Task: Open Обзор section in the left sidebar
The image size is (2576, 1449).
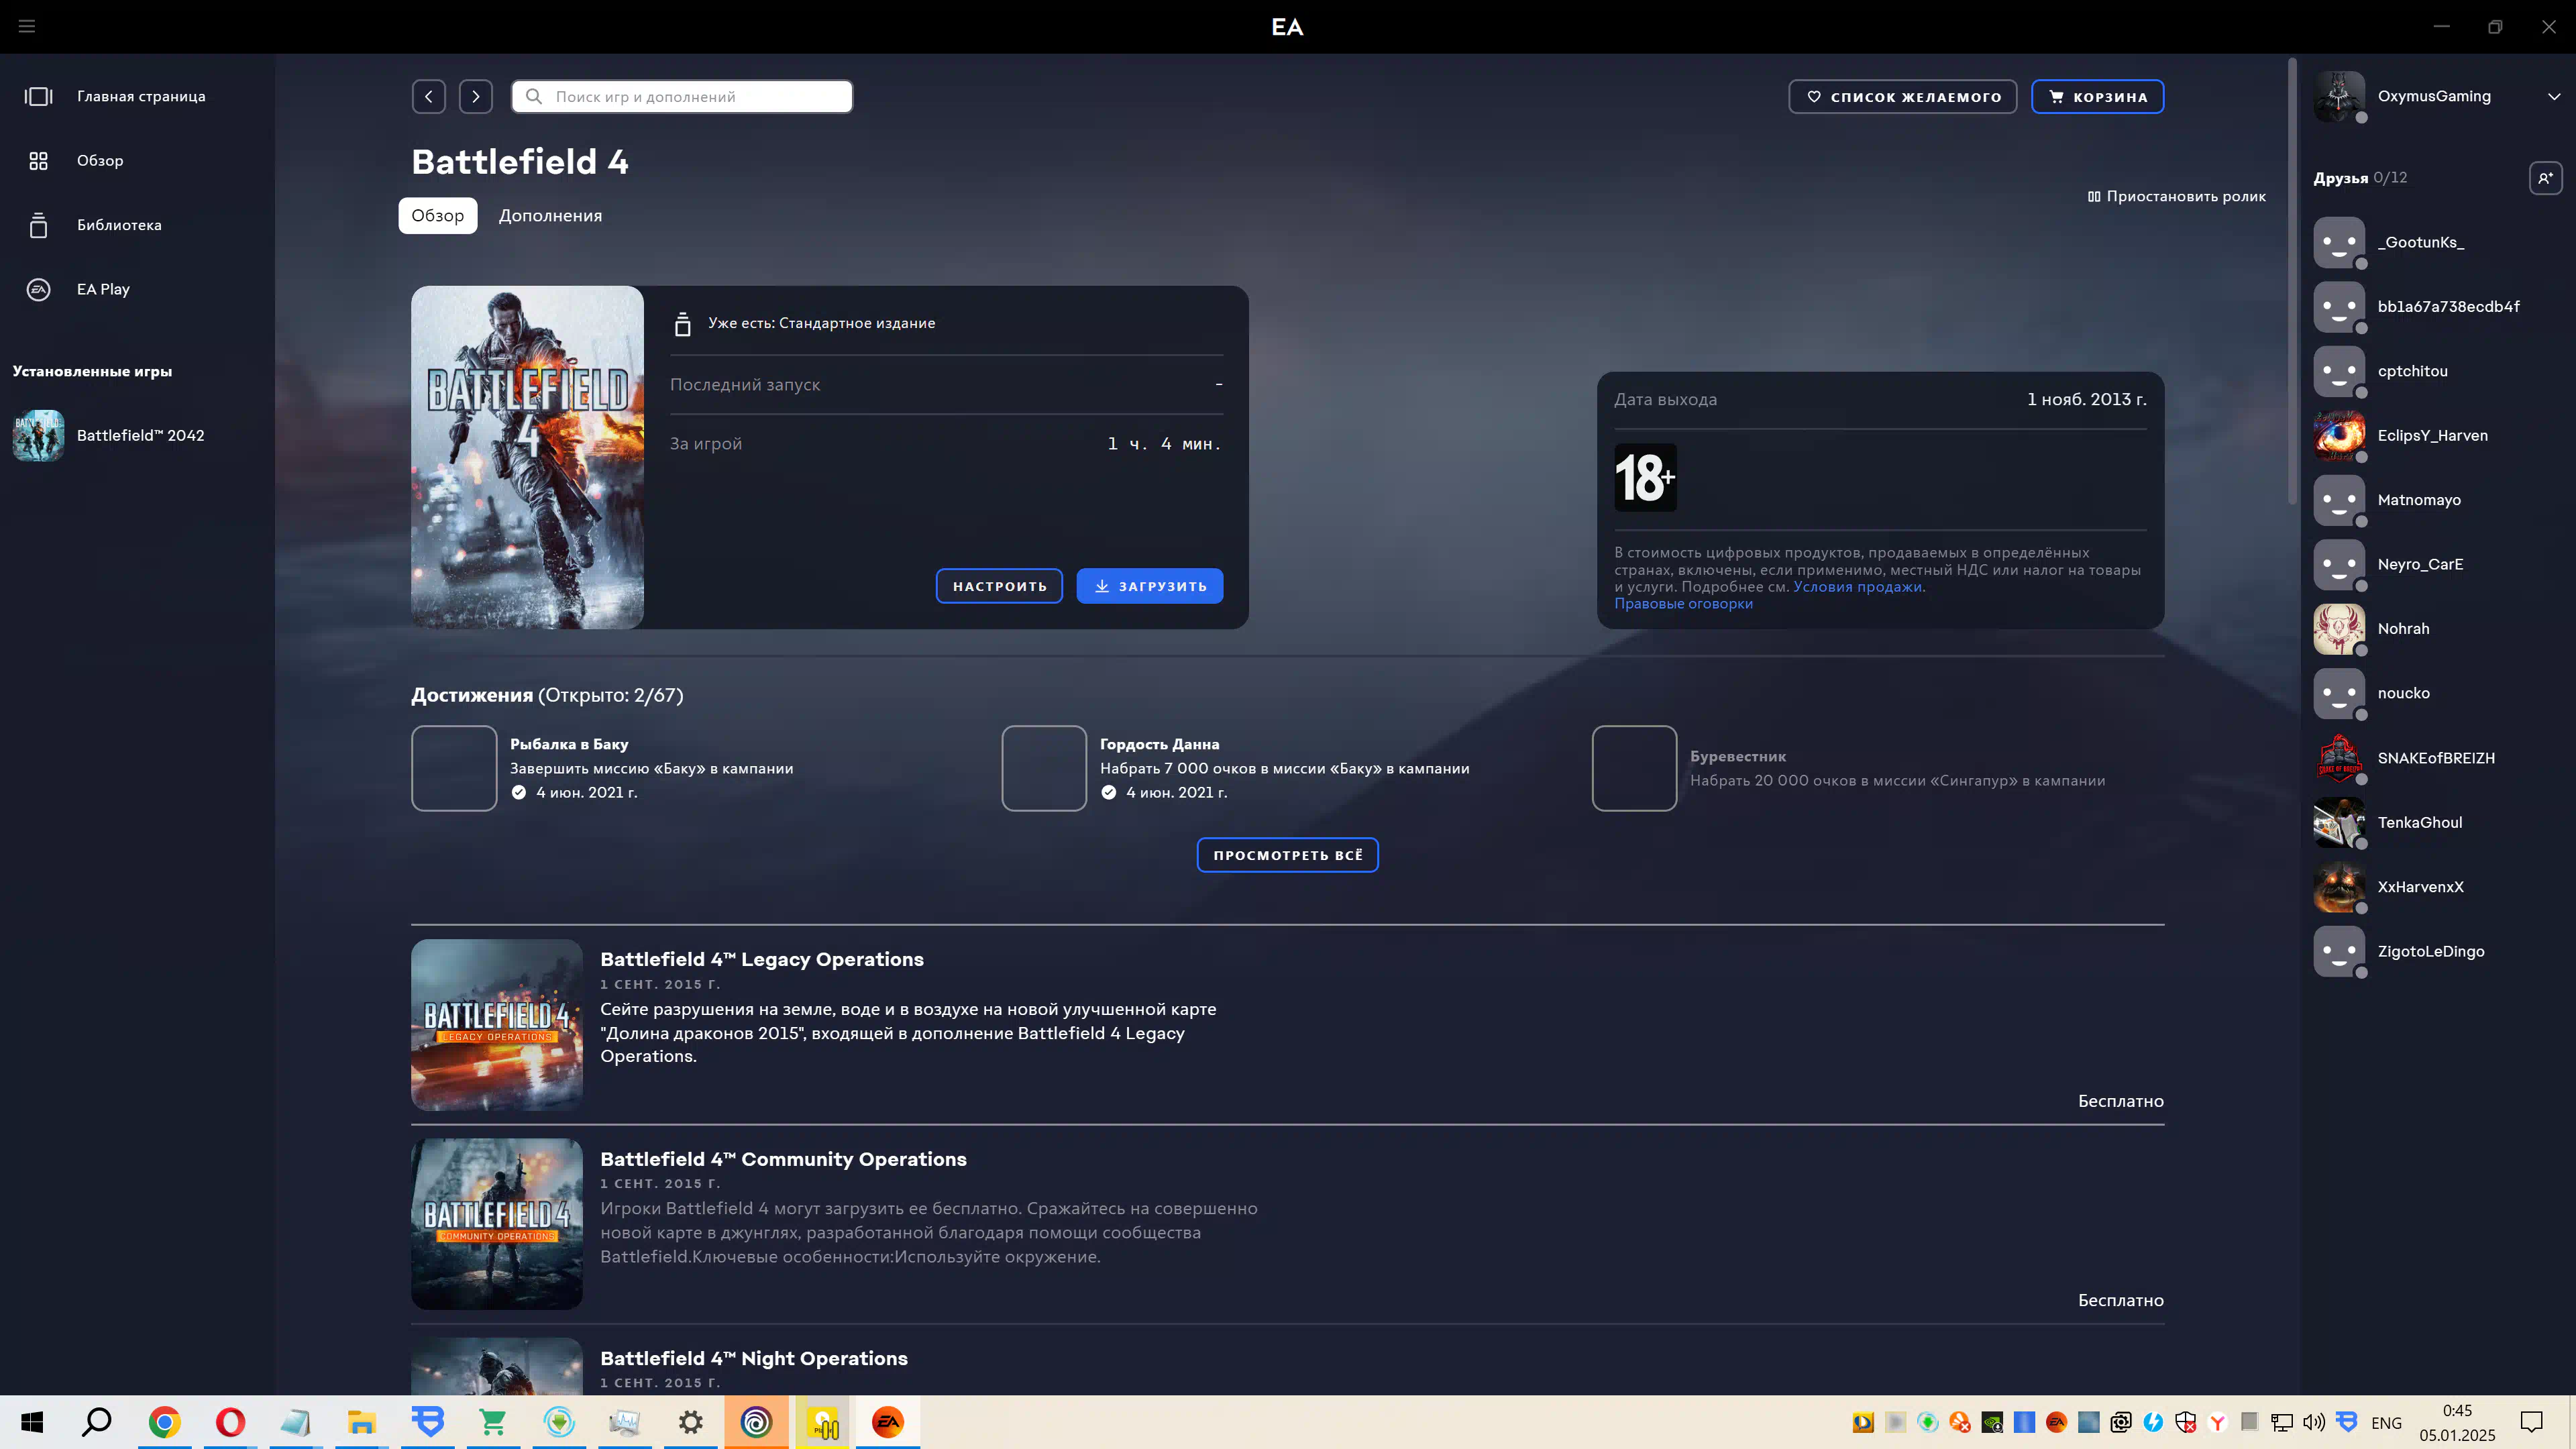Action: point(137,160)
